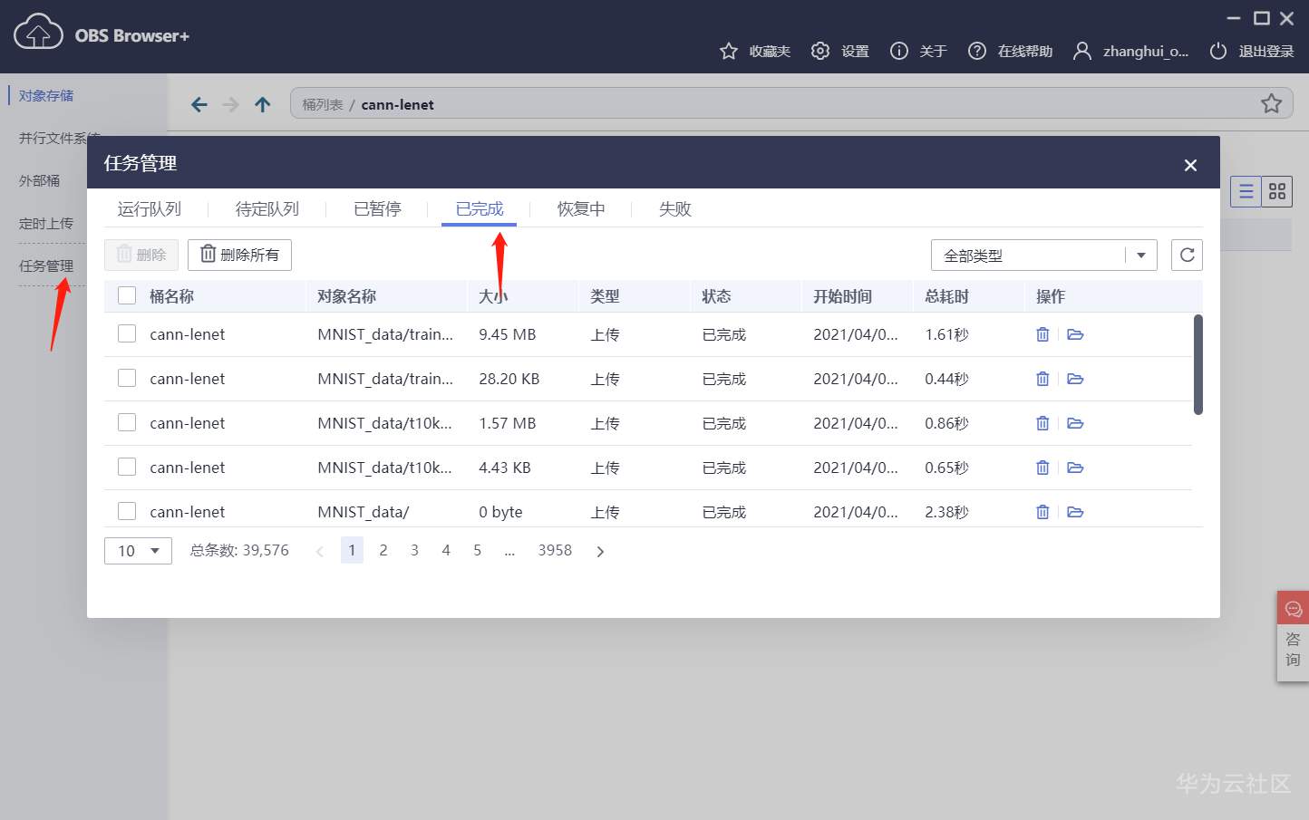Switch to list view icon
The image size is (1309, 820).
(x=1246, y=191)
